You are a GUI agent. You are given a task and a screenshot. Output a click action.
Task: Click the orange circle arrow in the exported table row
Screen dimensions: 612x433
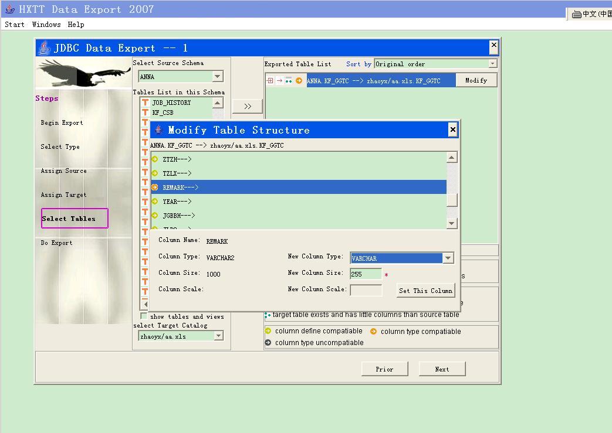[299, 80]
